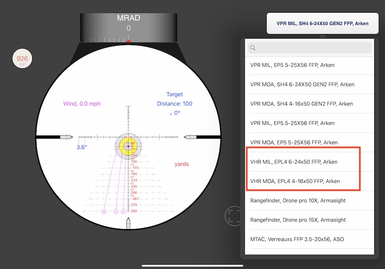Choose VPR MOA, SH4 6-24X50 GEN2 FFP

[x=309, y=84]
